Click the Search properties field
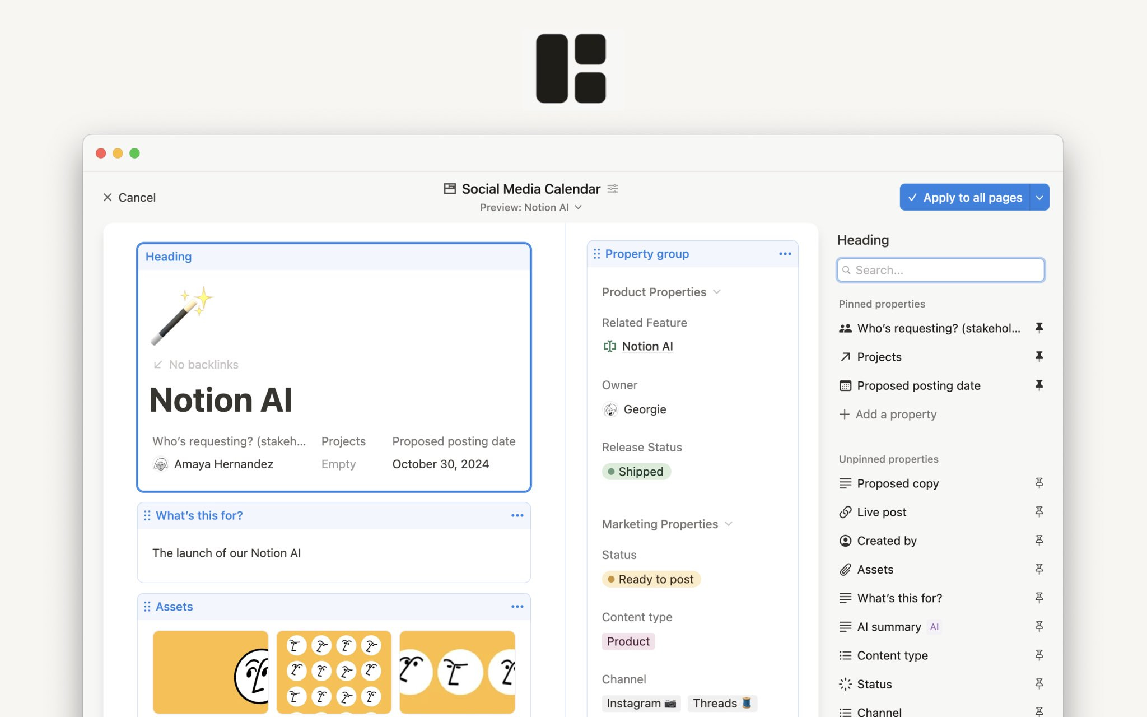The height and width of the screenshot is (717, 1147). pyautogui.click(x=940, y=270)
